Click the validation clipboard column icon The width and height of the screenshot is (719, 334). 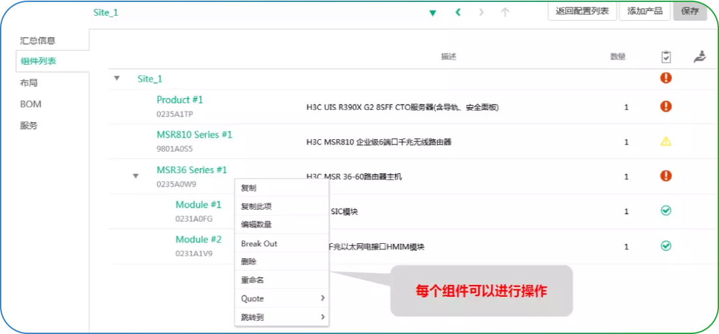666,58
